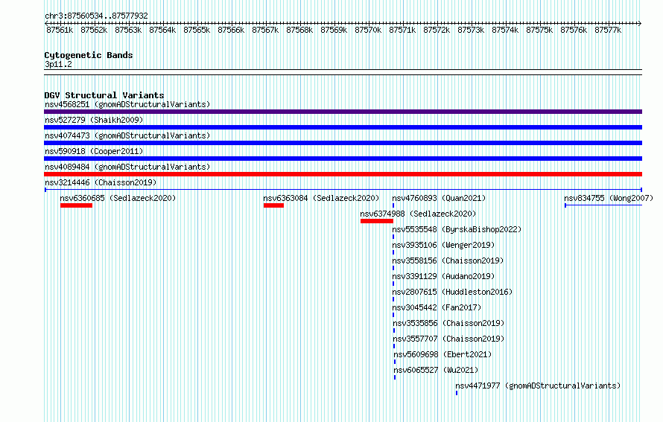Click the nsv4089484 gnomADStructuralVariants label

[x=127, y=167]
